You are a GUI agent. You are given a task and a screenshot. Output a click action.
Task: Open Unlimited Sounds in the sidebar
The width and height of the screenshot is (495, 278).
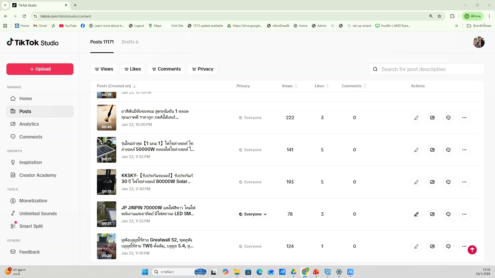click(x=38, y=213)
